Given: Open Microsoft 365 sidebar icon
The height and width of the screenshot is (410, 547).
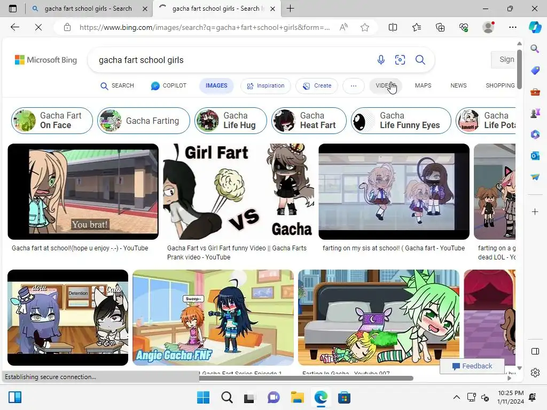Looking at the screenshot, I should [535, 134].
